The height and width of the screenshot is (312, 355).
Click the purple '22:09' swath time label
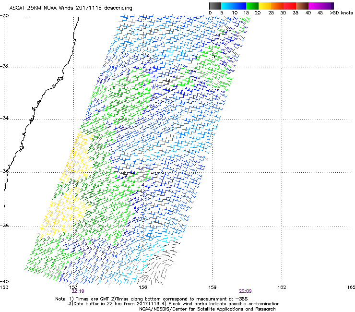tap(245, 291)
